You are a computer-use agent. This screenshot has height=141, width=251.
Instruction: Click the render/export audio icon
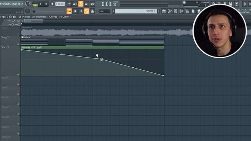pyautogui.click(x=236, y=4)
